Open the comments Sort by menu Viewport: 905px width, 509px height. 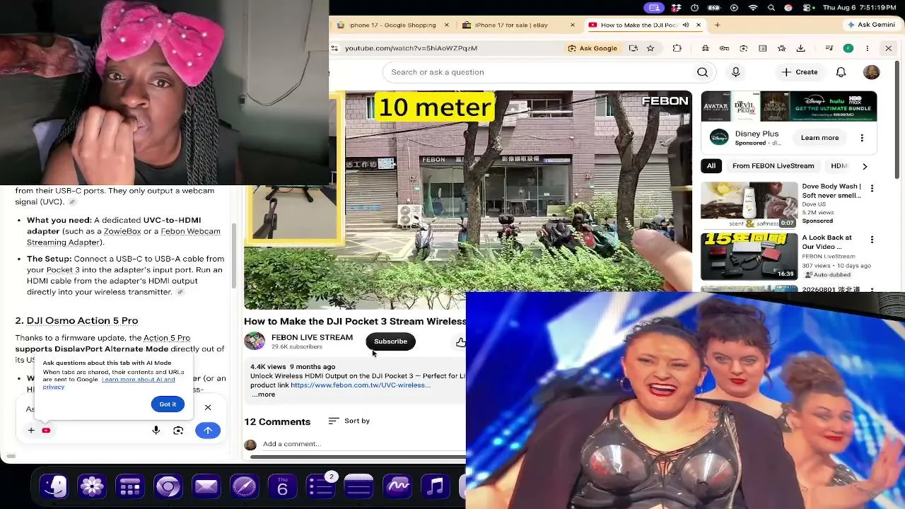[x=349, y=421]
